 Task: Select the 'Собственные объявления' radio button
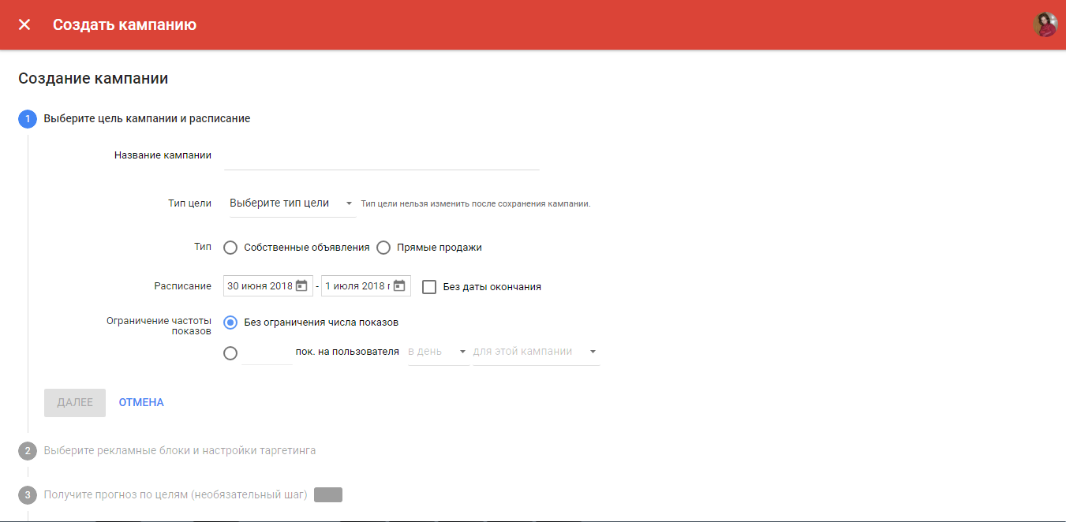pyautogui.click(x=230, y=247)
